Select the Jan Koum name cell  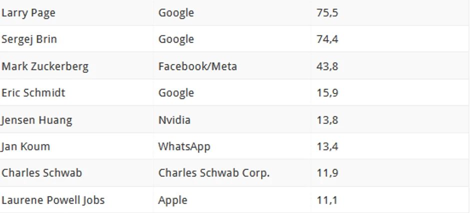[25, 146]
